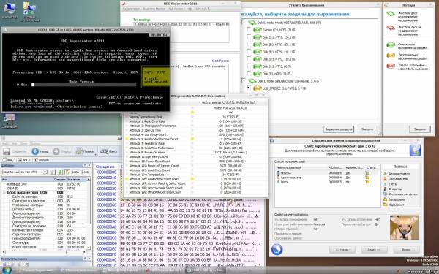
Task: Click the Search (Поиск) binoculars icon
Action: click(x=104, y=151)
